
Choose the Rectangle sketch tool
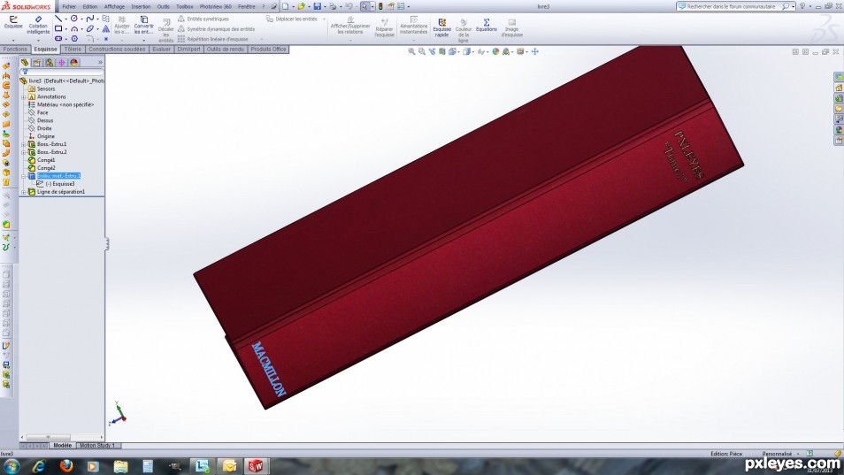pyautogui.click(x=58, y=28)
